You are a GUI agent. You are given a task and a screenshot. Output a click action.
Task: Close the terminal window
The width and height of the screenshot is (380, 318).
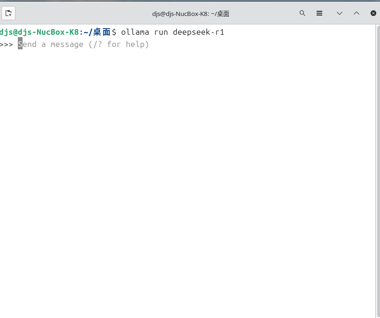pyautogui.click(x=373, y=13)
